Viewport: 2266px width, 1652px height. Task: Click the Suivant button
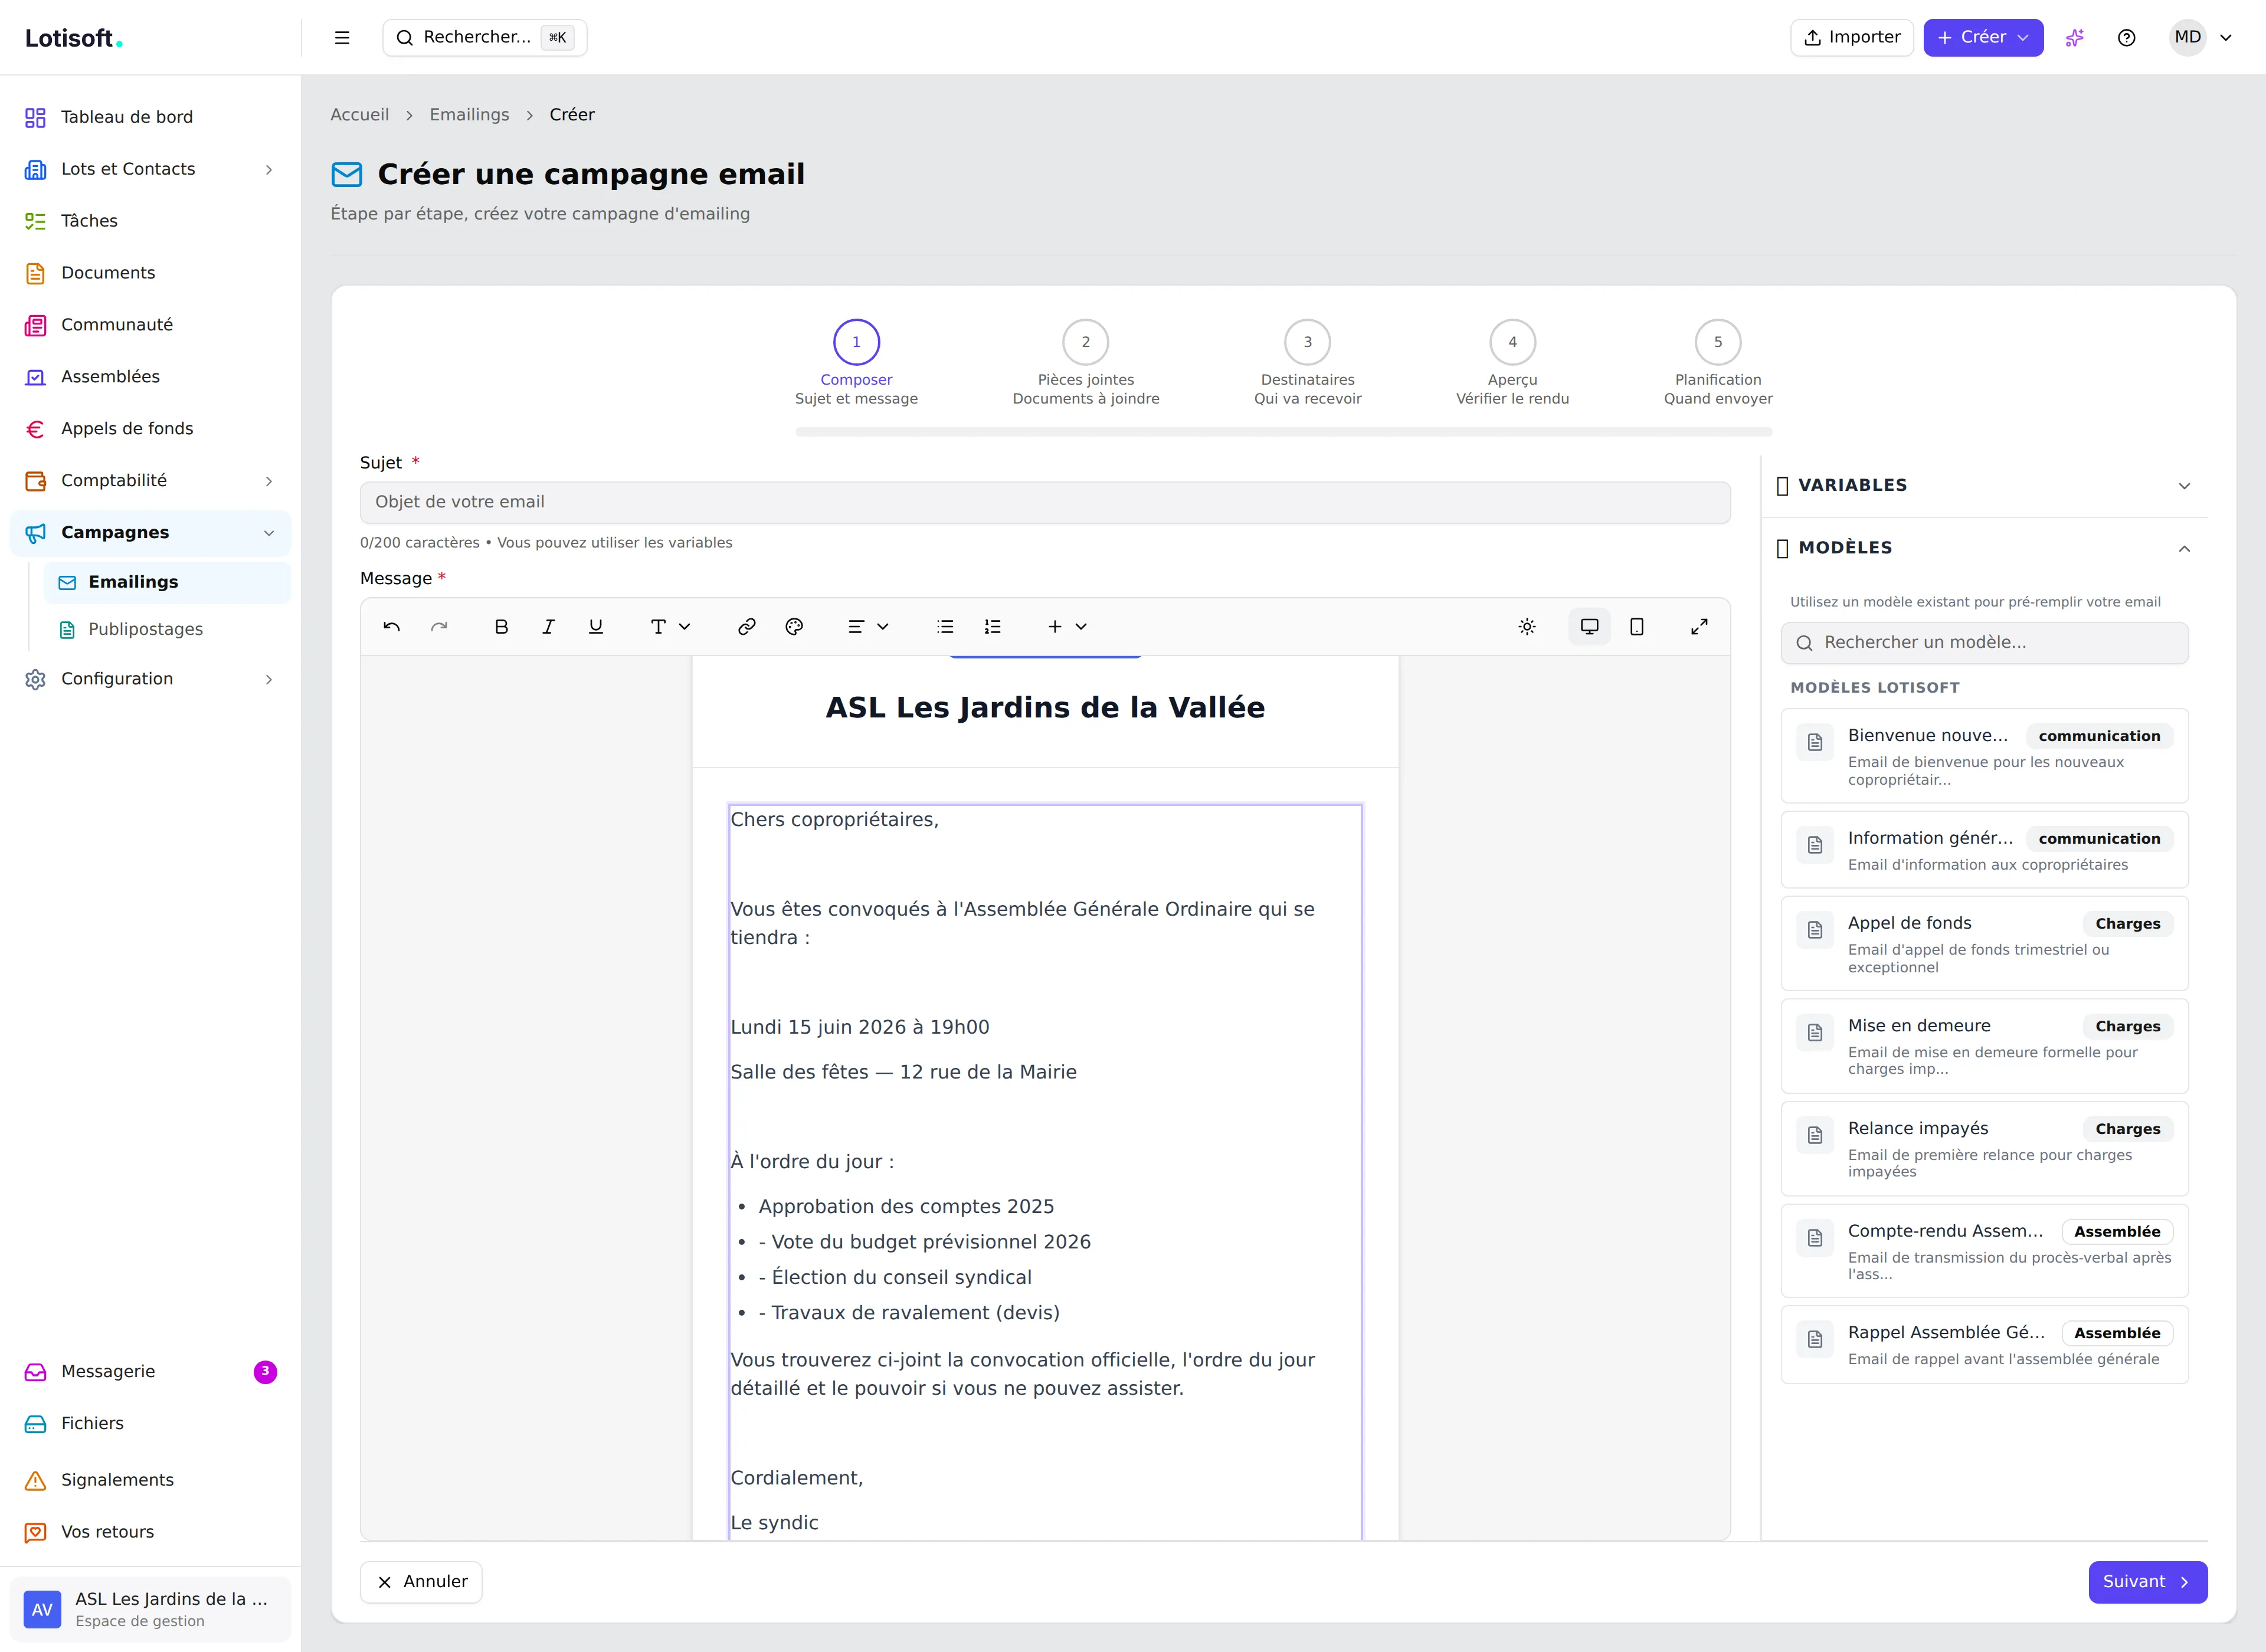coord(2147,1582)
